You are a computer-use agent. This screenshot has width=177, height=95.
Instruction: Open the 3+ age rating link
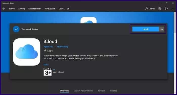click(x=54, y=69)
